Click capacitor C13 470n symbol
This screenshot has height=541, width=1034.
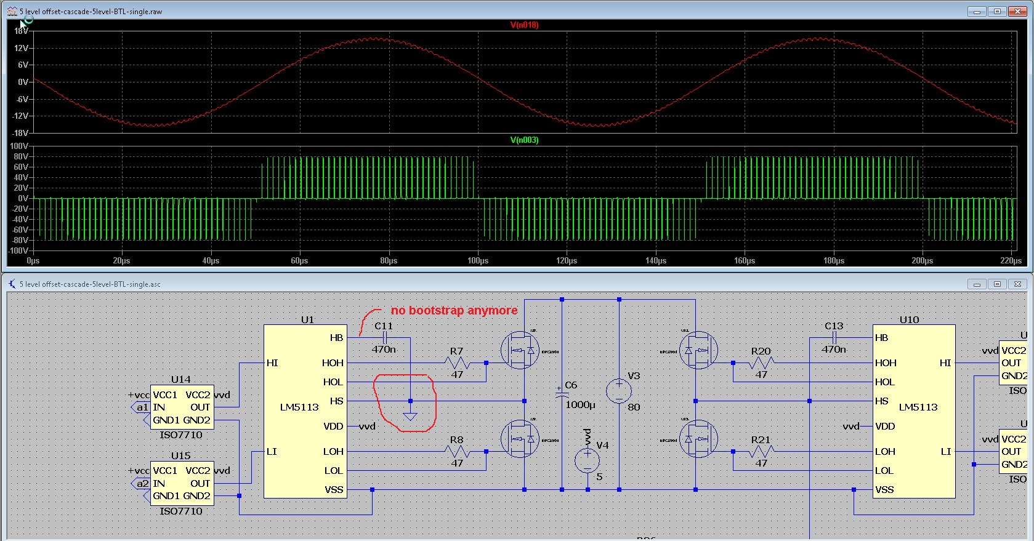click(834, 338)
